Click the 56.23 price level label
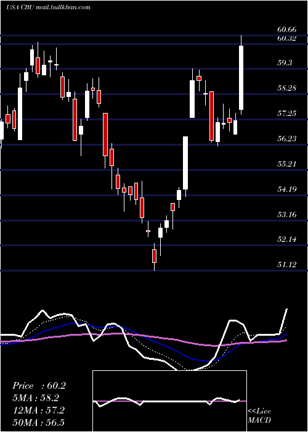The width and height of the screenshot is (308, 432). click(287, 139)
